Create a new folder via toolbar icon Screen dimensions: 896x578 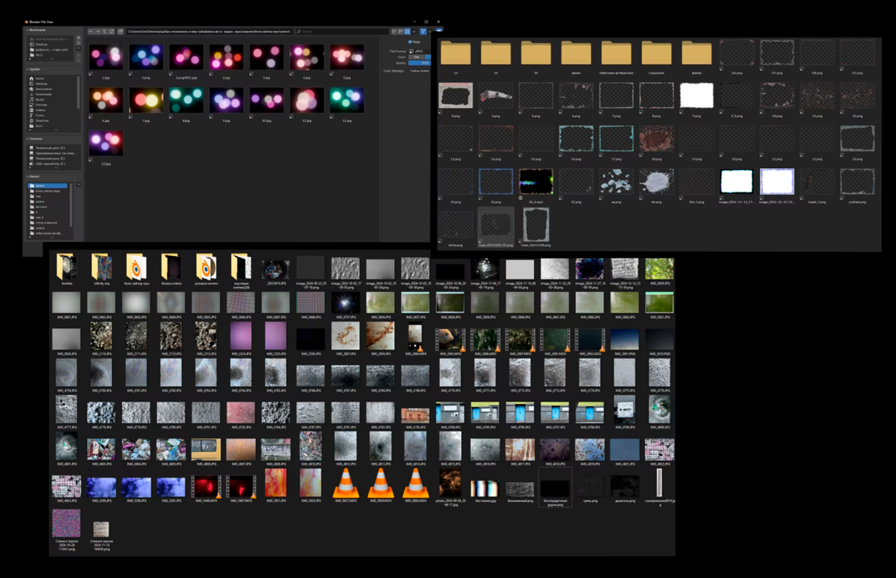[x=120, y=32]
